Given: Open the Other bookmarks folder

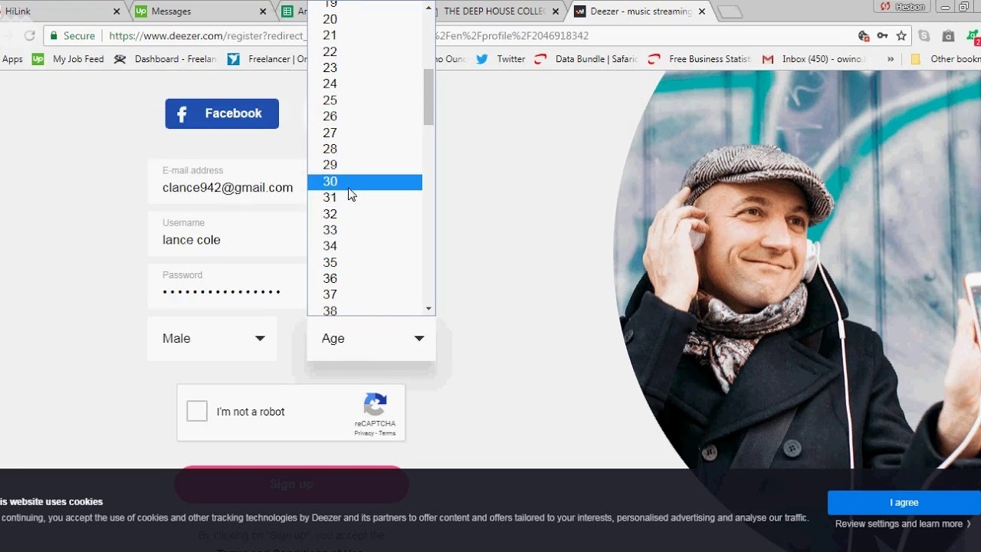Looking at the screenshot, I should pyautogui.click(x=946, y=59).
